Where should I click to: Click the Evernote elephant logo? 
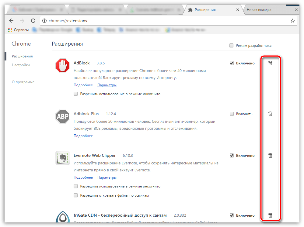(63, 158)
